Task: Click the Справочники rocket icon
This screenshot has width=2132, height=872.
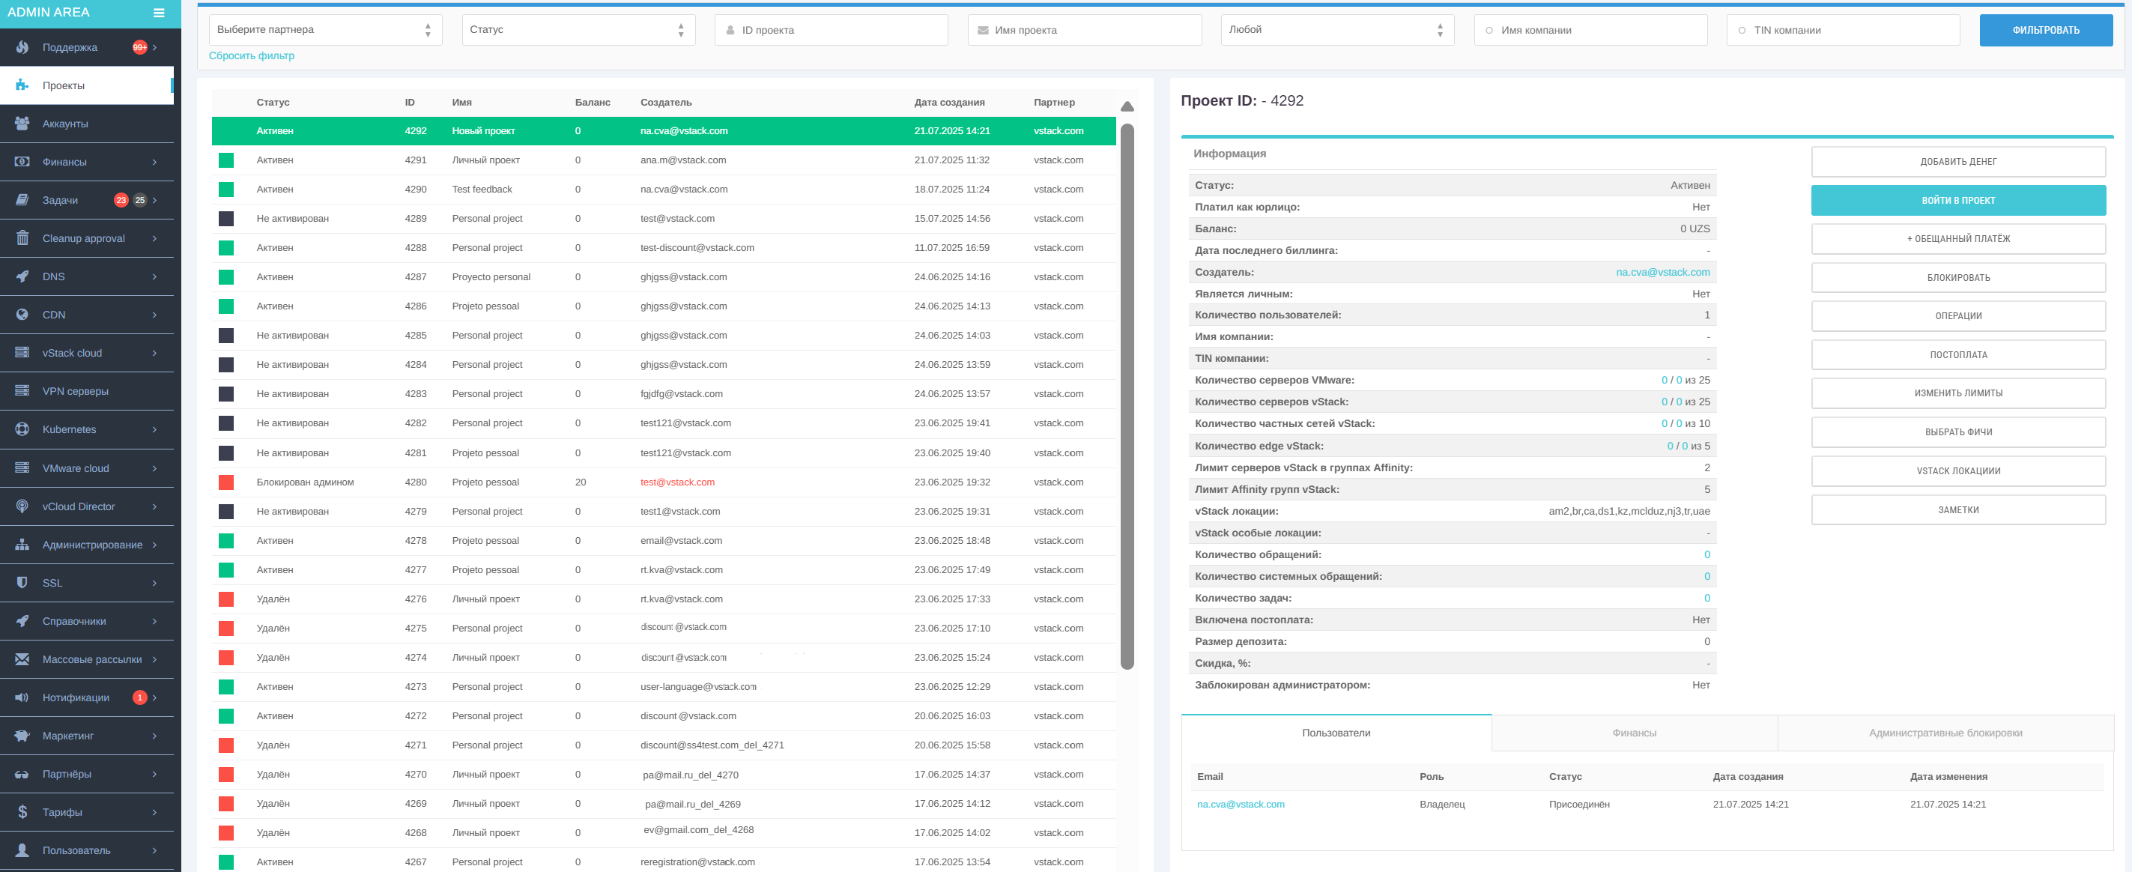Action: pos(22,620)
